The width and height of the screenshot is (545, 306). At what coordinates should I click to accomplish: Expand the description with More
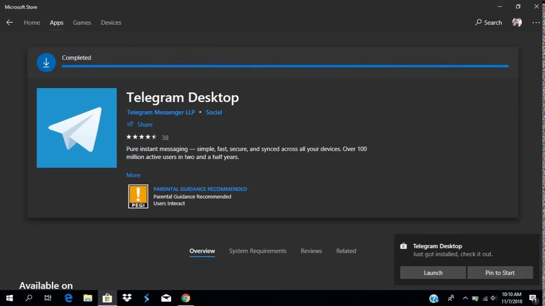tap(133, 175)
